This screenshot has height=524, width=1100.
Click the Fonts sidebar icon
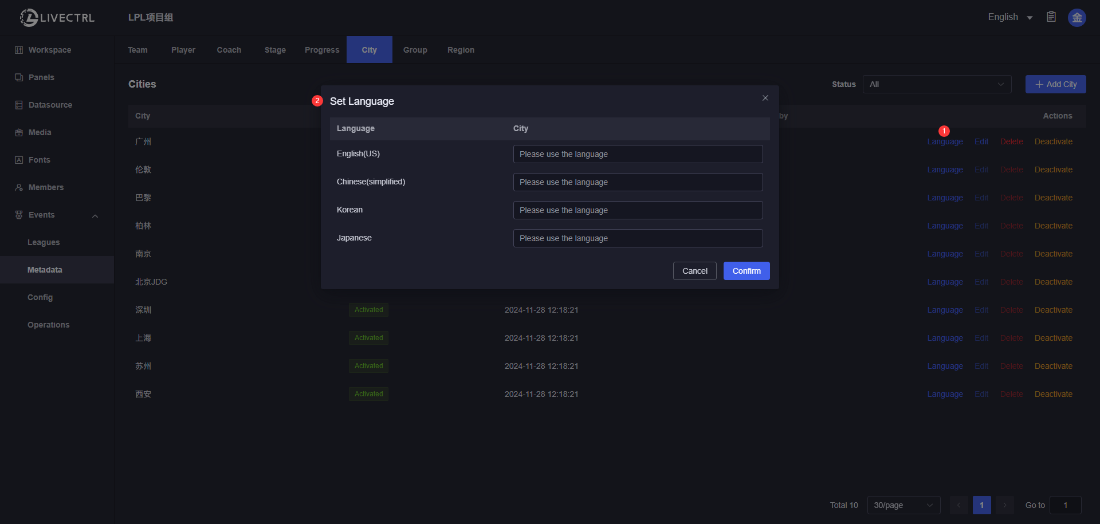(19, 160)
